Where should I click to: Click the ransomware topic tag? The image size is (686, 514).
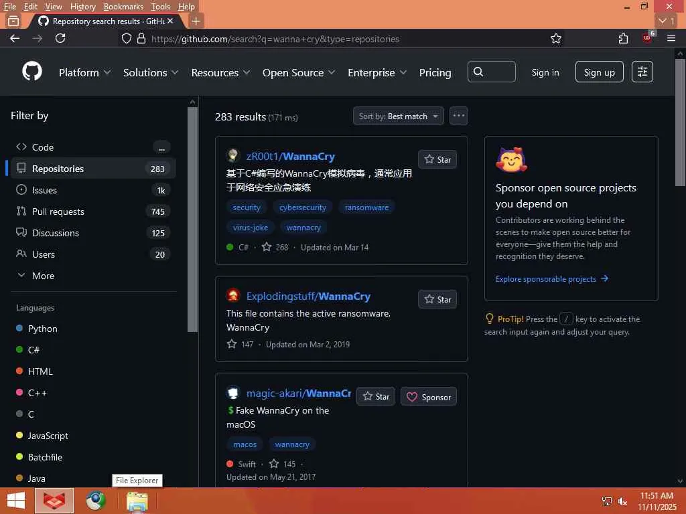click(x=366, y=207)
